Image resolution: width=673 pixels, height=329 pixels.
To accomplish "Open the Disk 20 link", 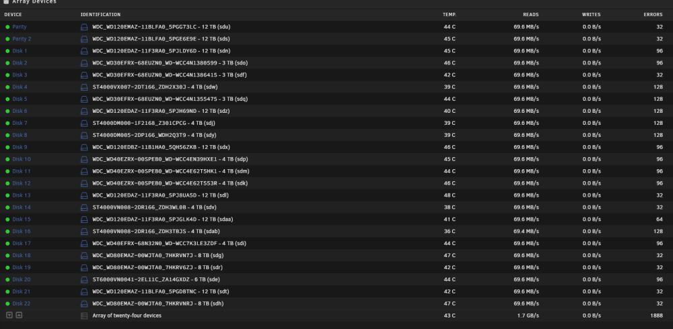I will [x=22, y=279].
